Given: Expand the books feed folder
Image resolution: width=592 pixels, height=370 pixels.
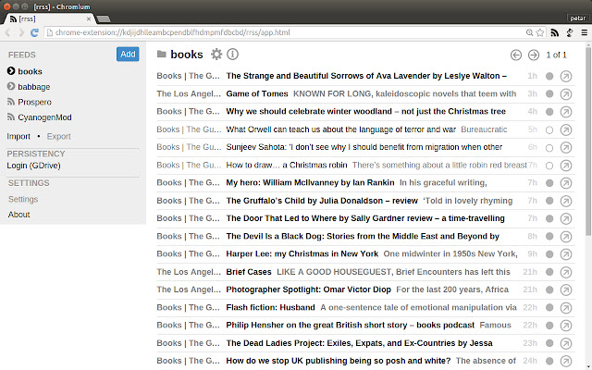Looking at the screenshot, I should (12, 71).
